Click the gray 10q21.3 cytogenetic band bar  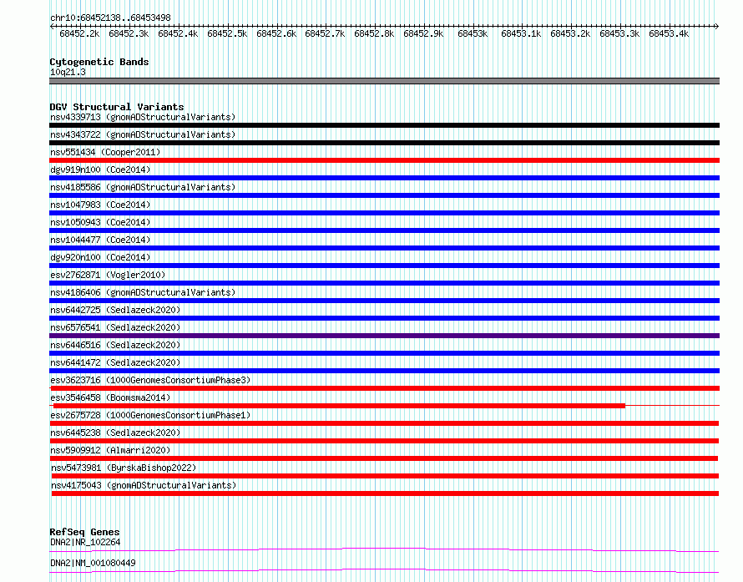pos(384,81)
